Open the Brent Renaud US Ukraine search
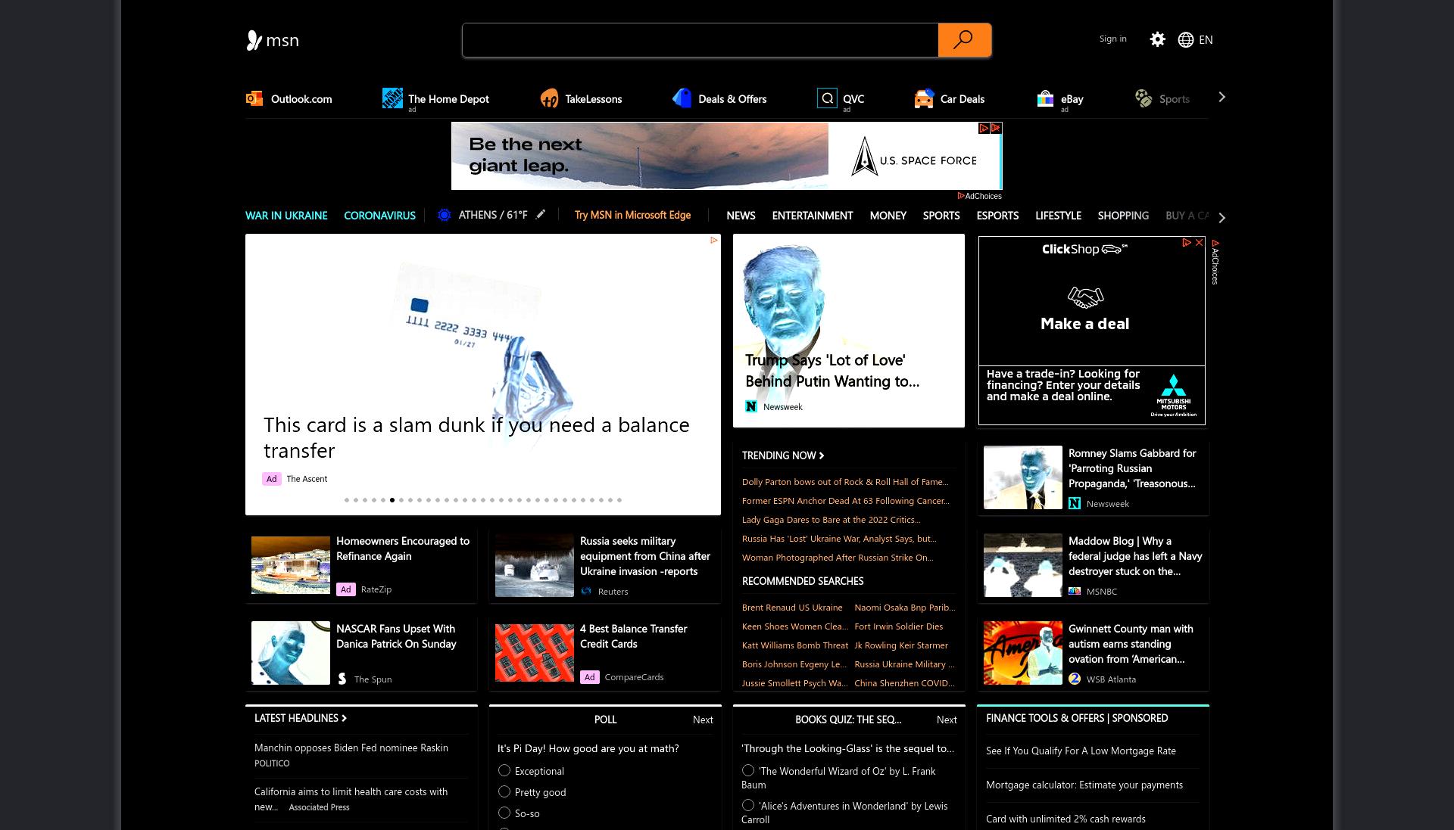Image resolution: width=1454 pixels, height=830 pixels. pyautogui.click(x=792, y=608)
